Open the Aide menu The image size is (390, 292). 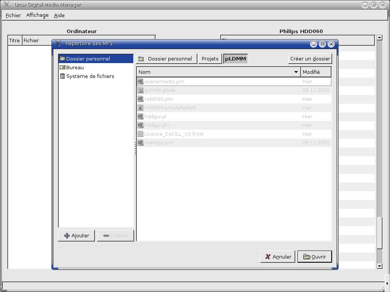(59, 15)
